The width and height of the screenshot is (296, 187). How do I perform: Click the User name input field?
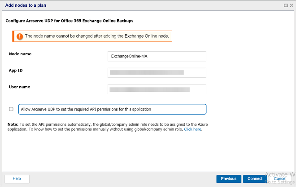click(x=157, y=89)
